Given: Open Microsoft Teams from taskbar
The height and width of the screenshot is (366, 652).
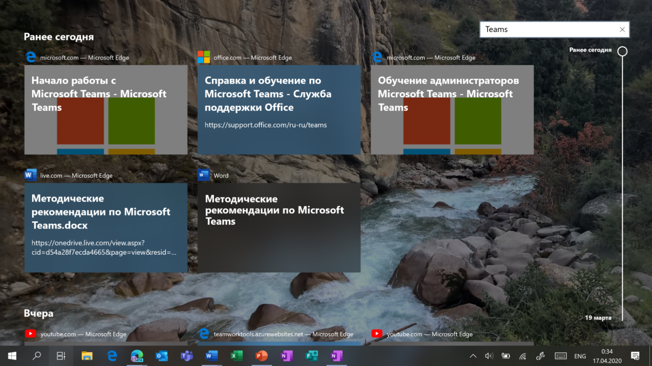Looking at the screenshot, I should [187, 356].
